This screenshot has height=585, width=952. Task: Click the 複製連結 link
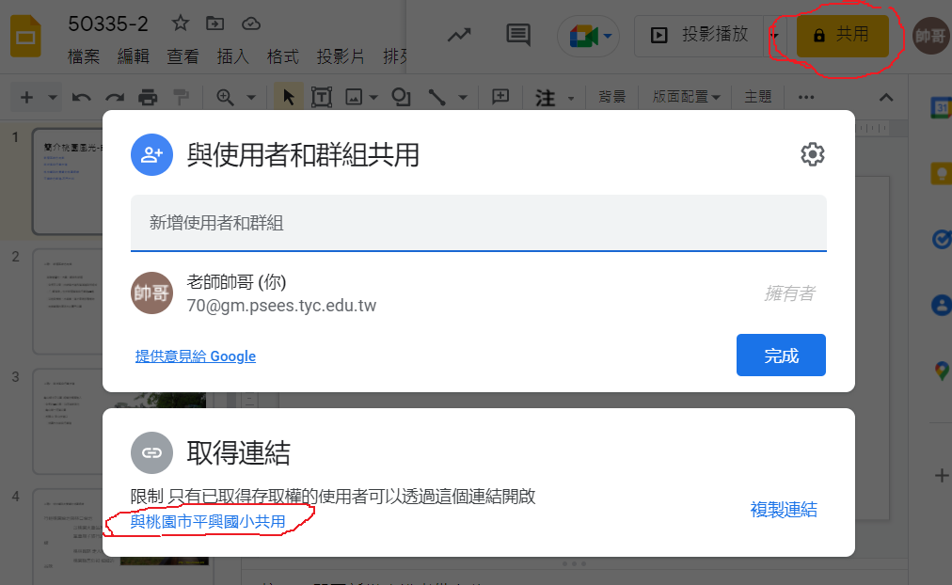[x=784, y=510]
